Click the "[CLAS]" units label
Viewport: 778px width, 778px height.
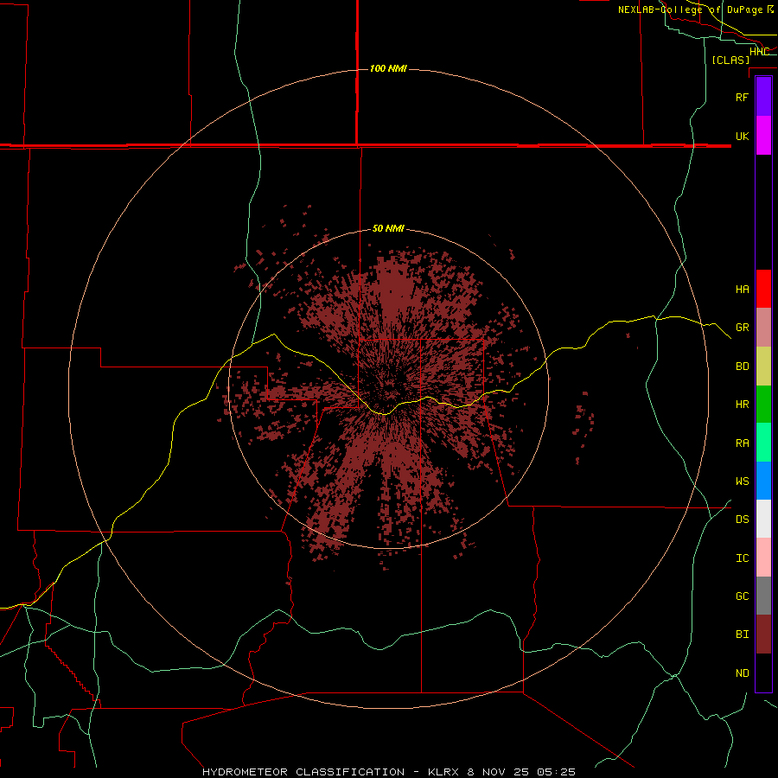730,60
